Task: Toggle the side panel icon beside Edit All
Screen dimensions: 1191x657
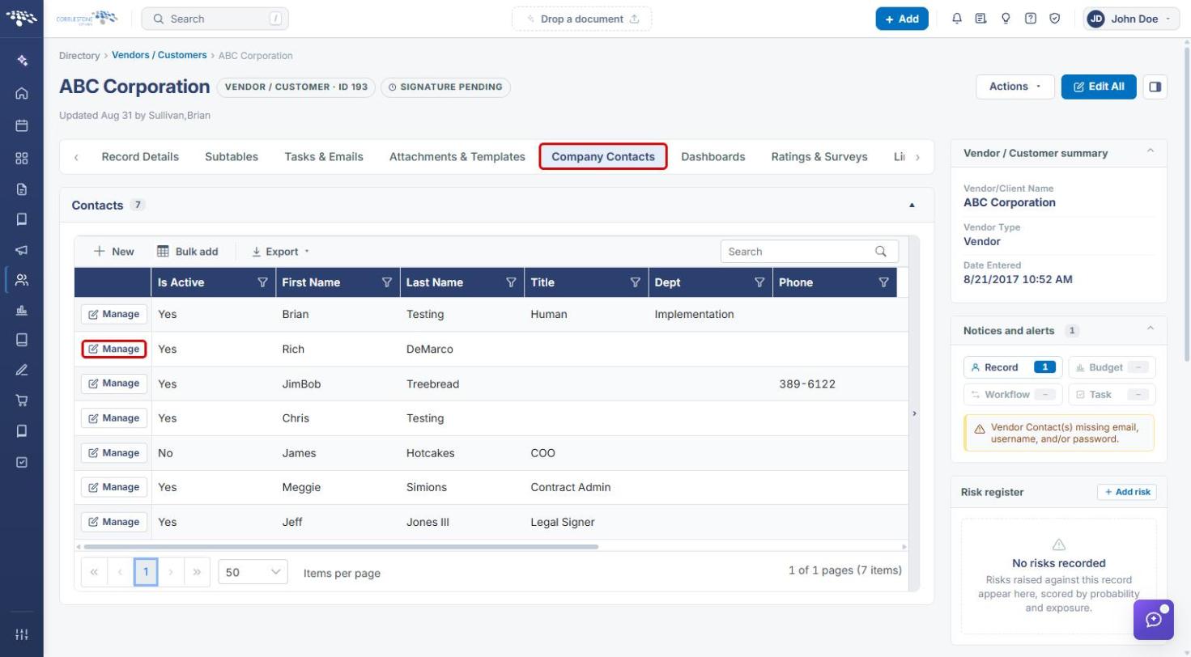Action: click(1155, 87)
